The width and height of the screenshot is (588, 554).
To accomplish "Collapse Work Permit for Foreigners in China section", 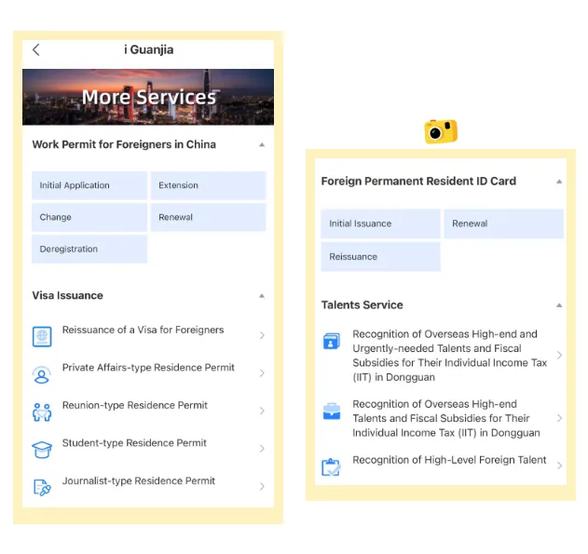I will click(x=262, y=145).
